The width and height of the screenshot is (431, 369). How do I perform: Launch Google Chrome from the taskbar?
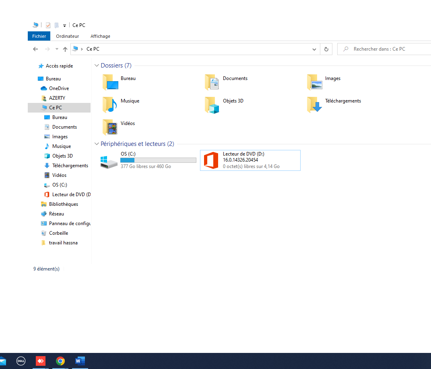click(60, 361)
